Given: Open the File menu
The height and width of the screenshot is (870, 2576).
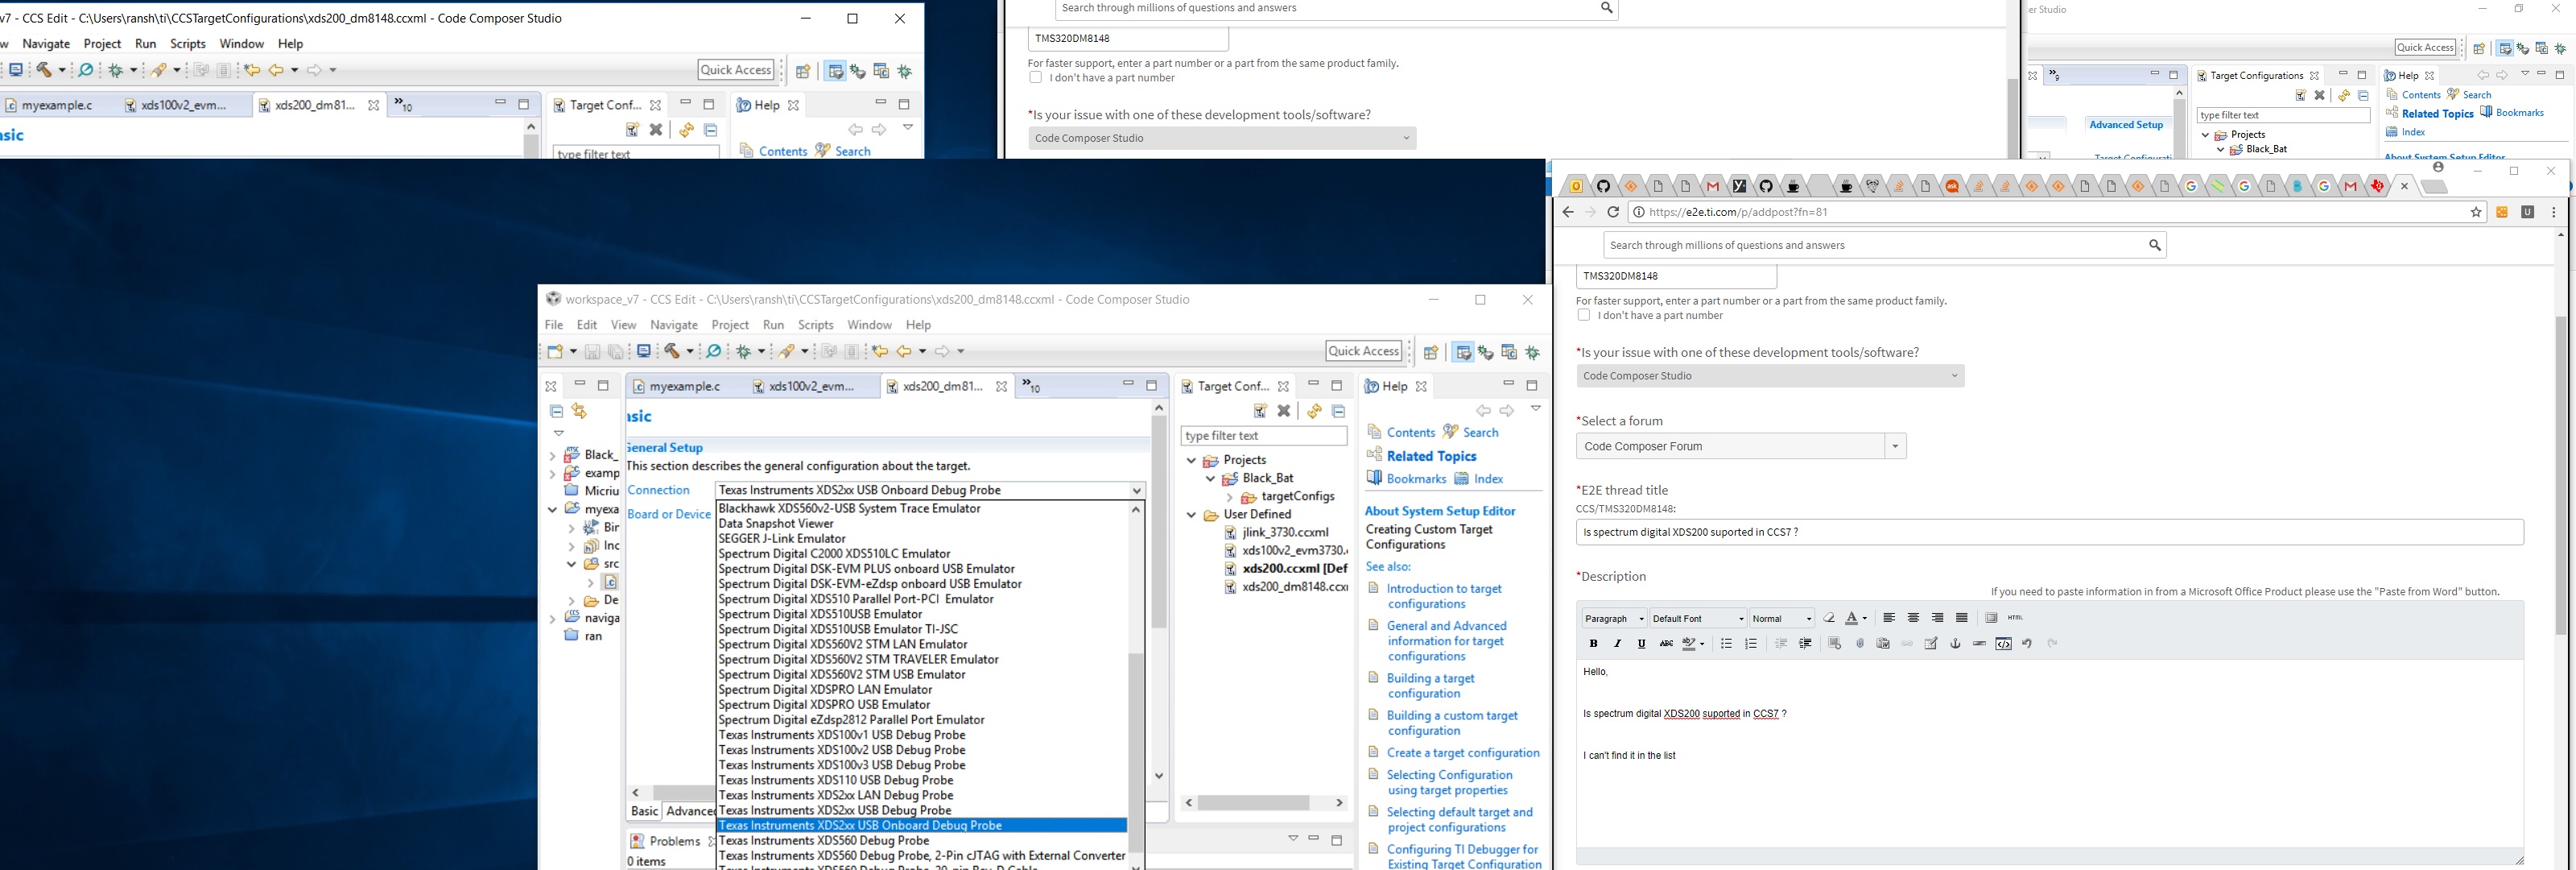Looking at the screenshot, I should 554,325.
